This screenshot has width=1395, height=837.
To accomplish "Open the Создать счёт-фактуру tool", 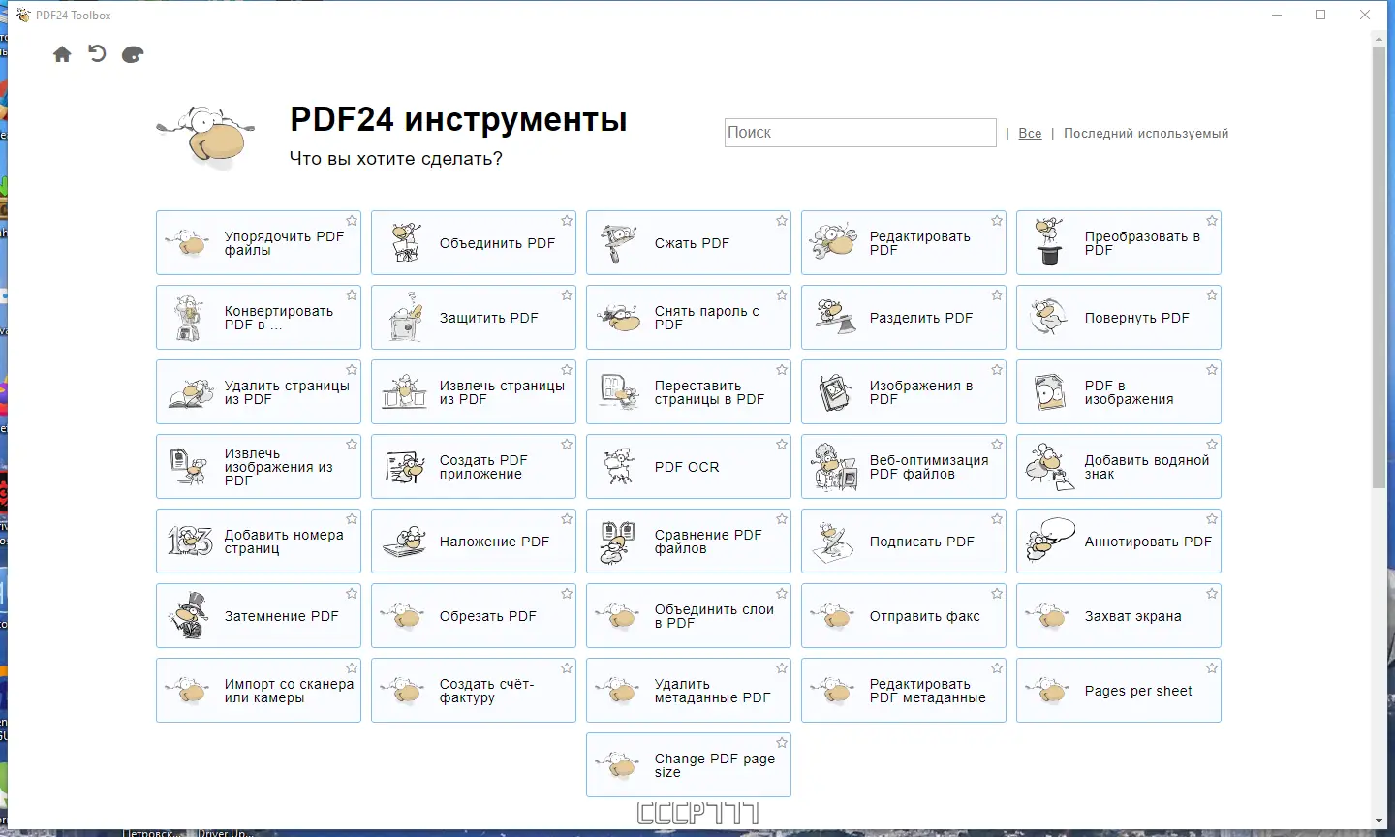I will [473, 690].
